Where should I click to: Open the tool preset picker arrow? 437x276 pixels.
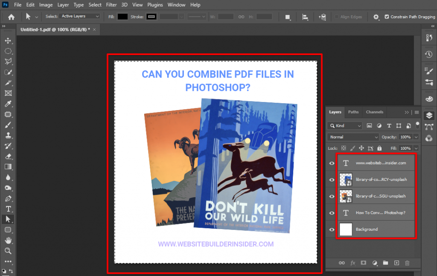[37, 17]
